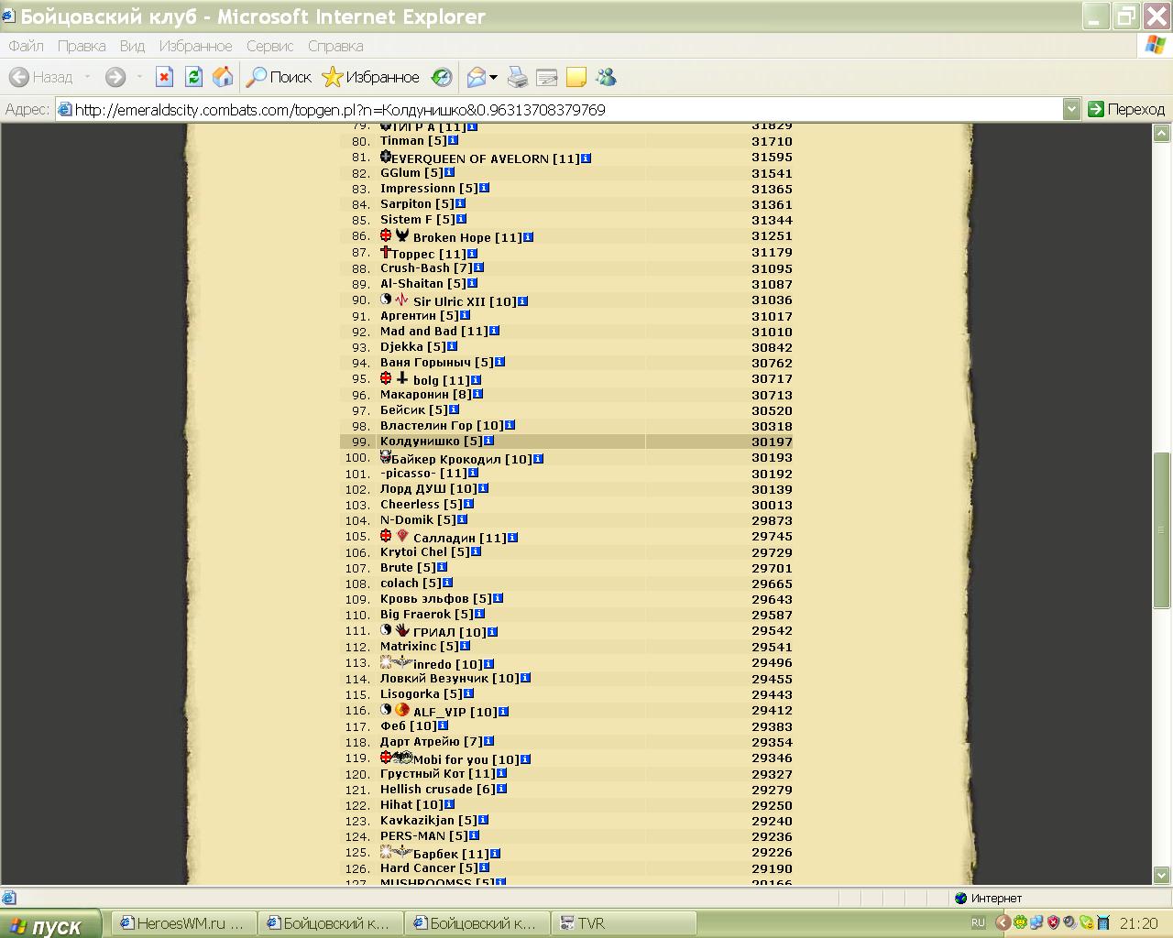Open the Избранное menu

coord(195,46)
